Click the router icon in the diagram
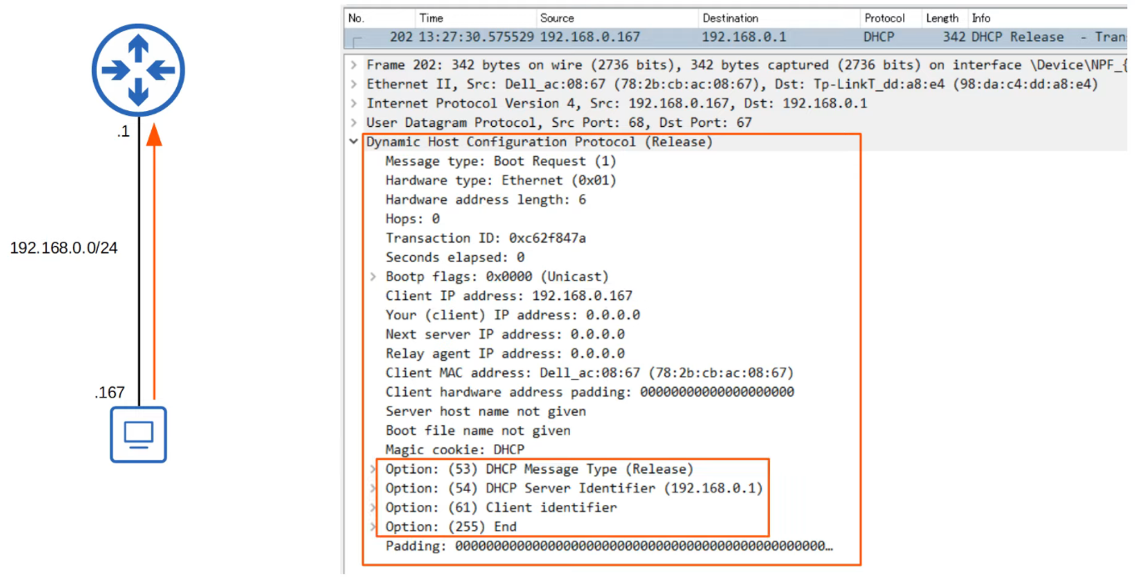The image size is (1137, 577). click(x=138, y=70)
